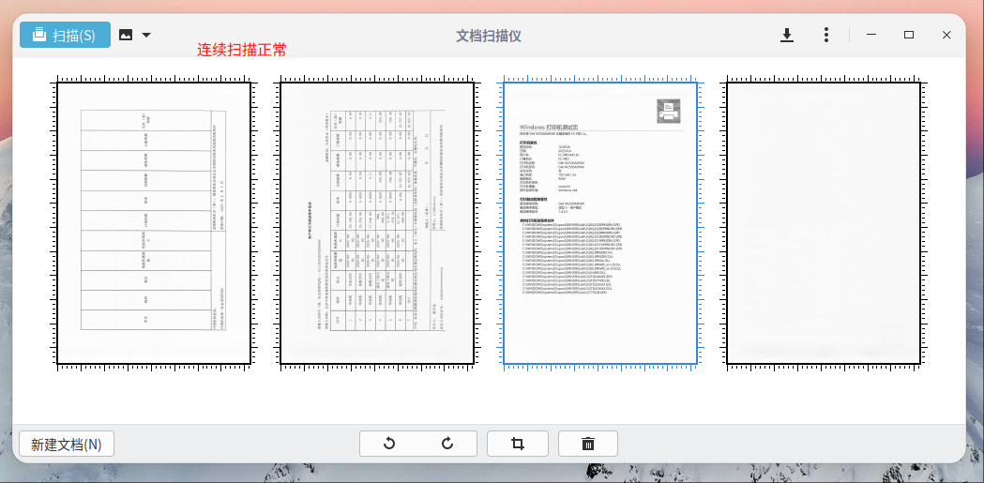The height and width of the screenshot is (483, 984).
Task: Click the 文档扫描仪 window title
Action: click(489, 36)
